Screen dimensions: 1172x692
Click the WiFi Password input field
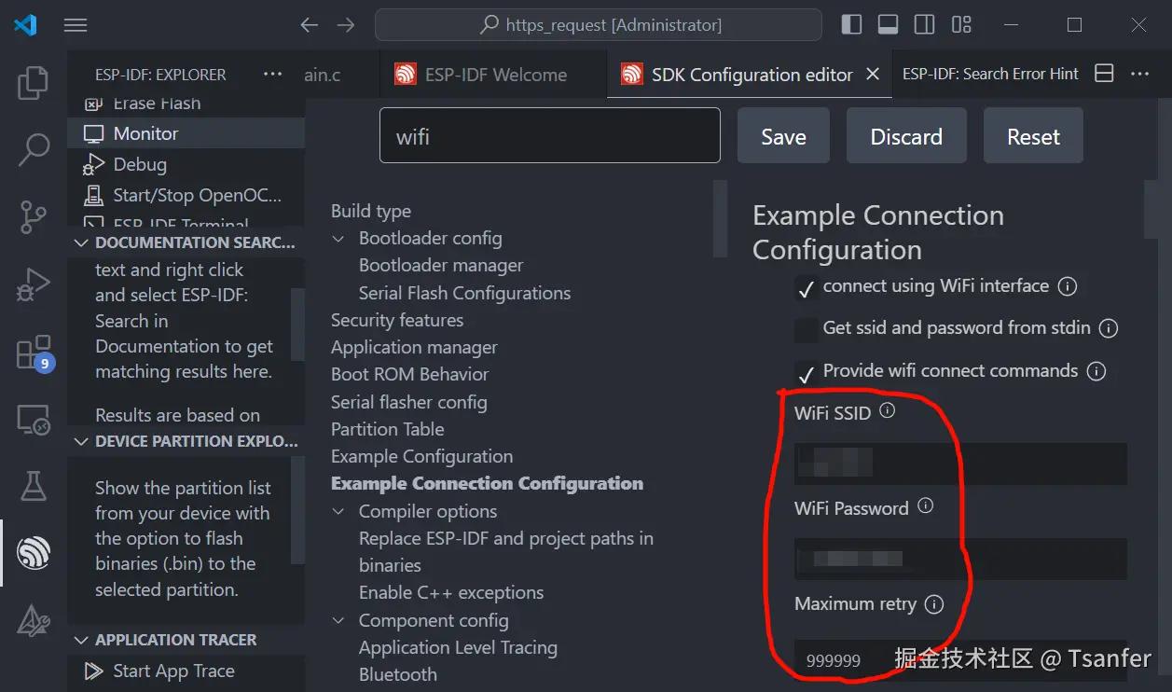(x=960, y=559)
